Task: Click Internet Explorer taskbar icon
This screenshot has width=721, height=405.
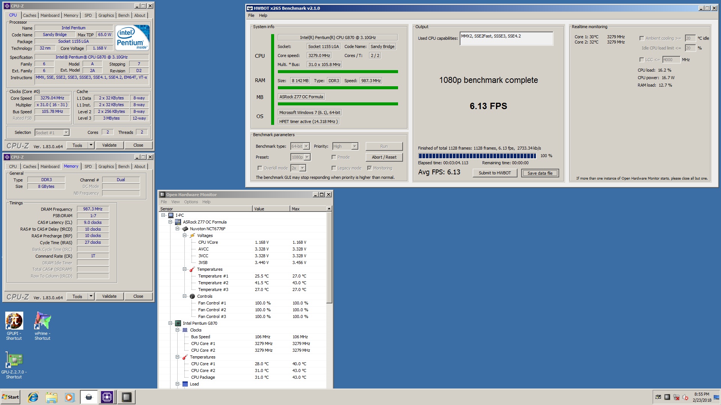Action: [x=33, y=397]
